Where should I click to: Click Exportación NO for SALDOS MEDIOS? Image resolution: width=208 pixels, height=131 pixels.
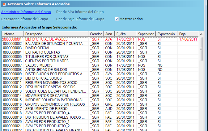click(x=160, y=65)
